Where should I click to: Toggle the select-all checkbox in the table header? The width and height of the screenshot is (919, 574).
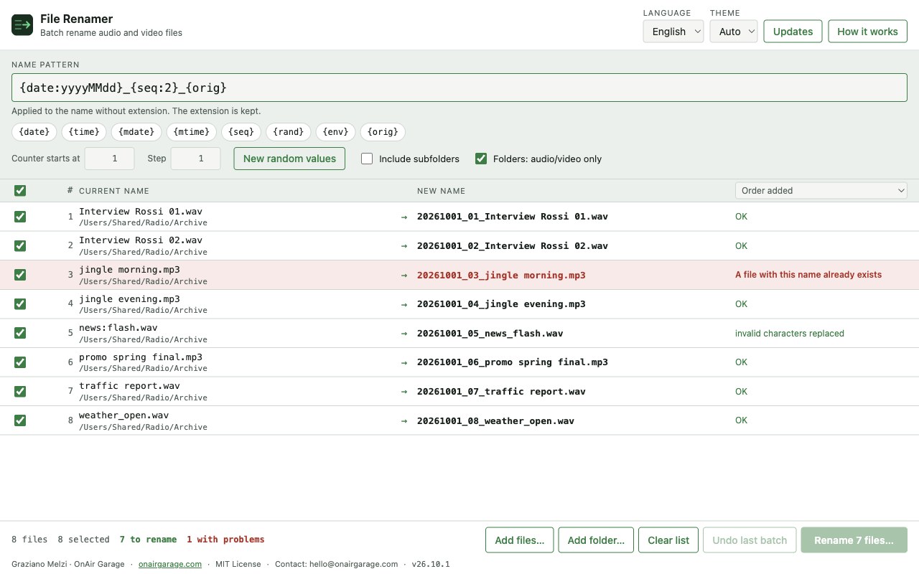coord(20,191)
